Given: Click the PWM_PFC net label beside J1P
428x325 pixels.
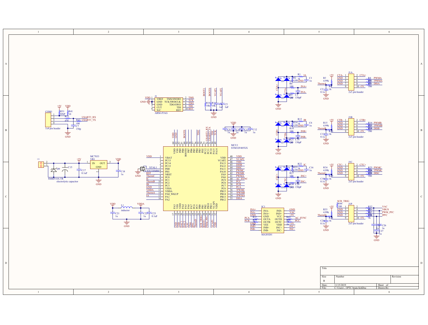Looking at the screenshot, I should (x=388, y=212).
